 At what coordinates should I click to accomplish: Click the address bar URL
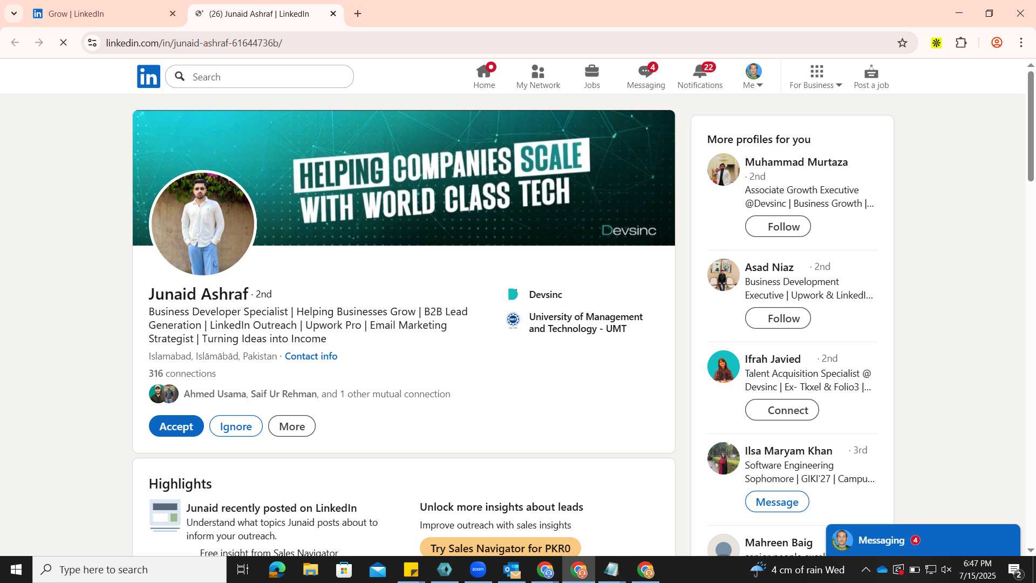[194, 43]
